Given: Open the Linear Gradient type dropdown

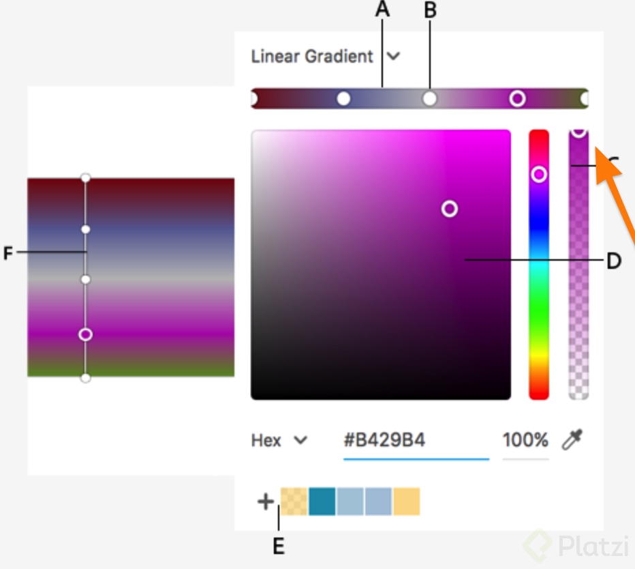Looking at the screenshot, I should (312, 57).
